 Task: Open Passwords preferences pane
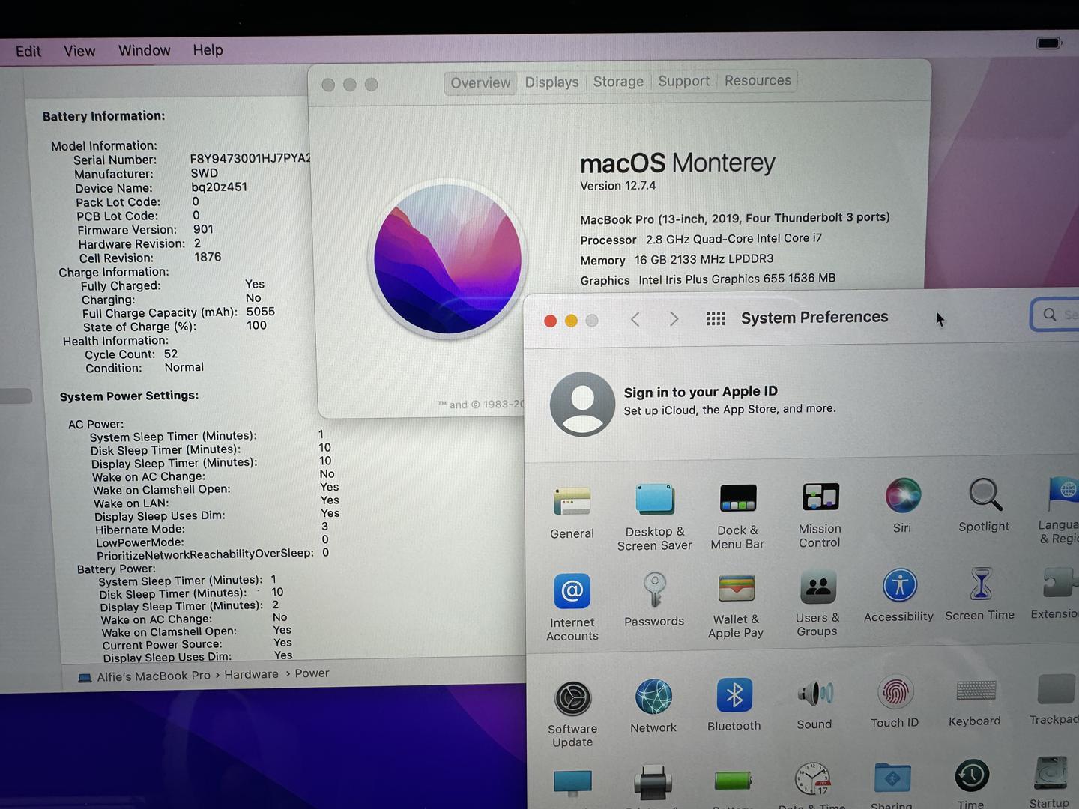coord(654,599)
